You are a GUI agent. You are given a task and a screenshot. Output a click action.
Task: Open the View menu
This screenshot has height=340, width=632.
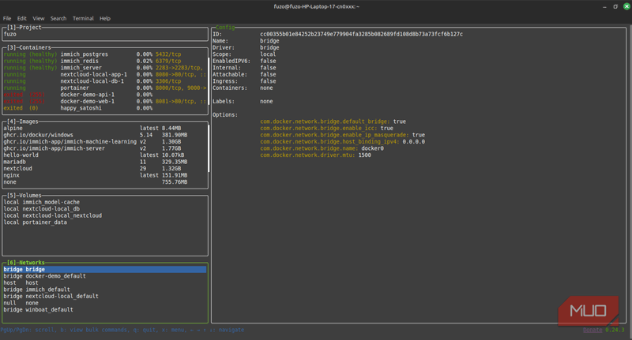point(38,18)
